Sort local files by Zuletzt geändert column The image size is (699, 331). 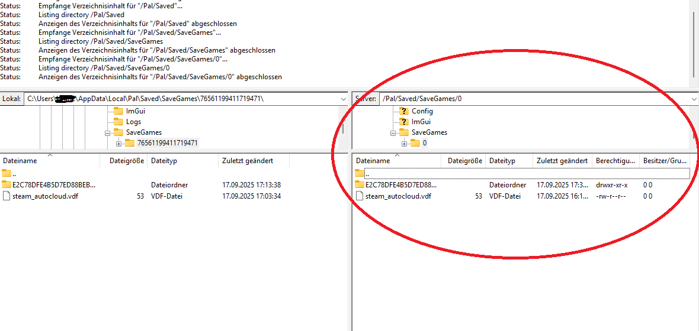coord(247,161)
